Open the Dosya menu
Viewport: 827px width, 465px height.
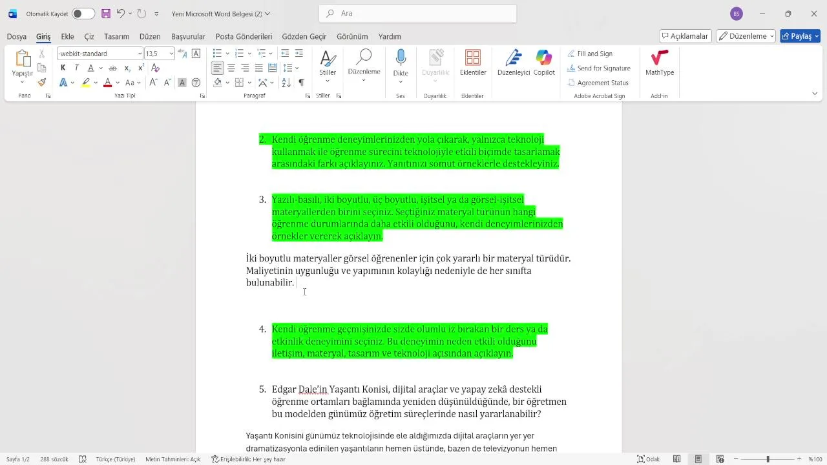click(17, 37)
